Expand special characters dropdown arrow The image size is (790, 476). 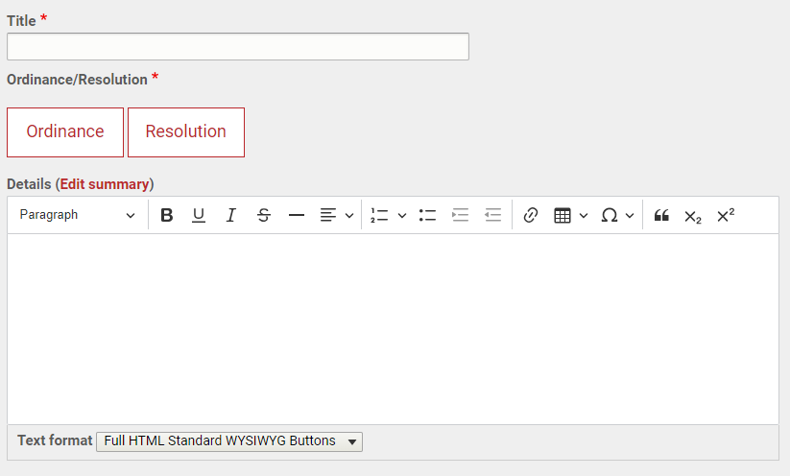[x=630, y=216]
